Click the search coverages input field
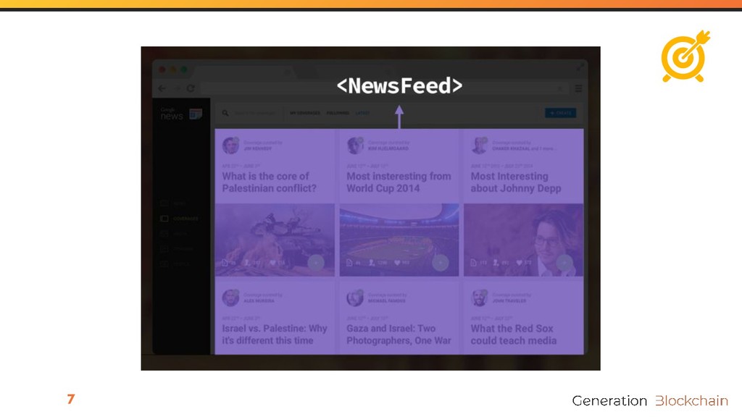Viewport: 742px width, 417px height. point(256,113)
